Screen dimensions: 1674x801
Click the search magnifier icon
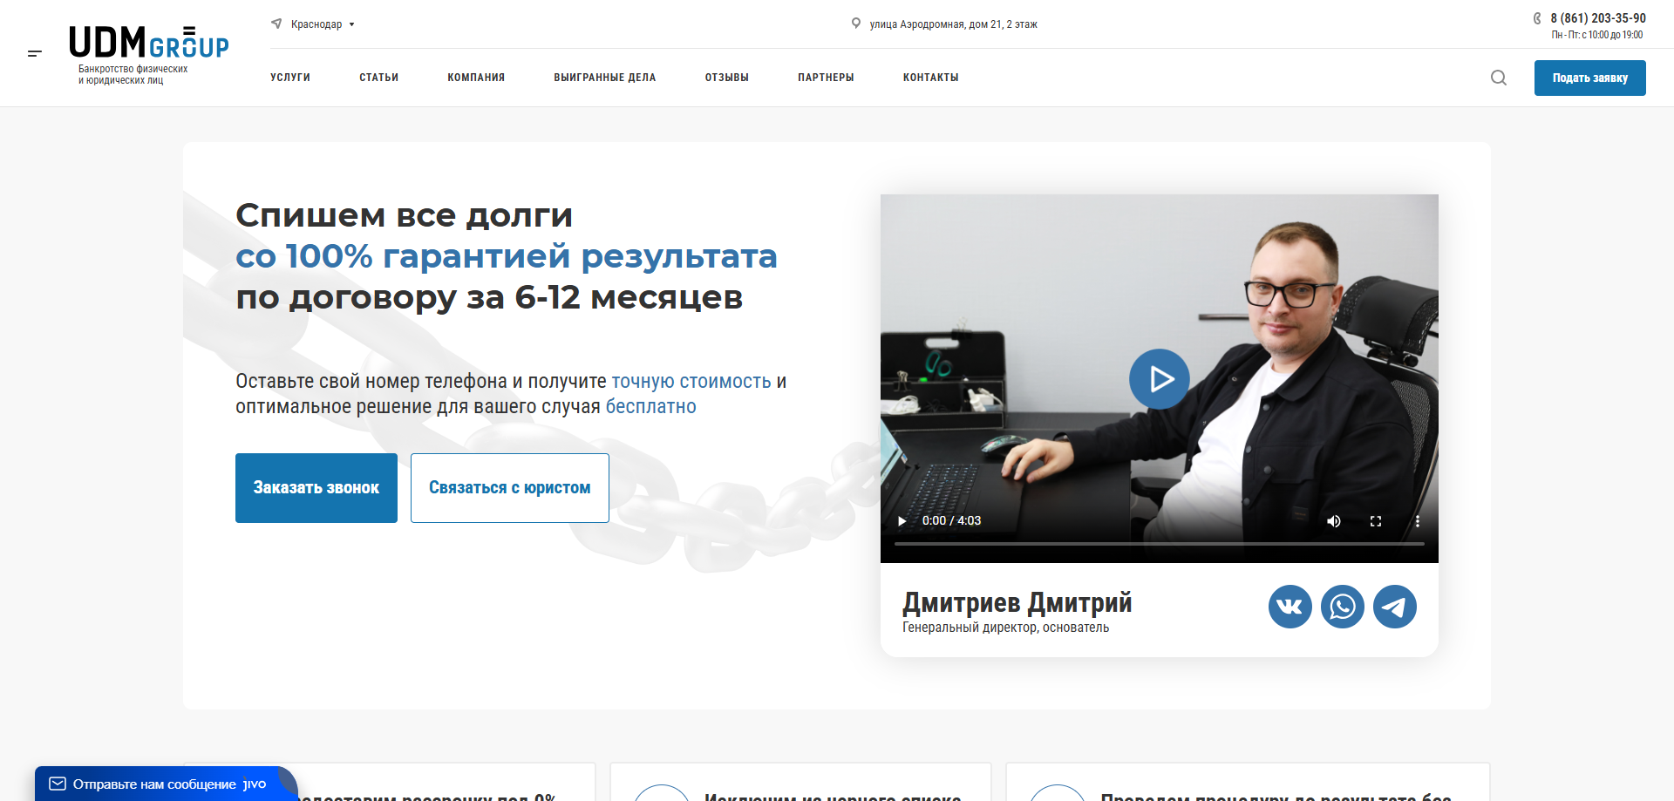click(1499, 78)
